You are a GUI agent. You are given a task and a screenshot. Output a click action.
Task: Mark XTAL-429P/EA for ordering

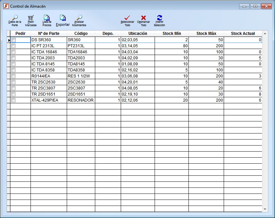pyautogui.click(x=13, y=100)
